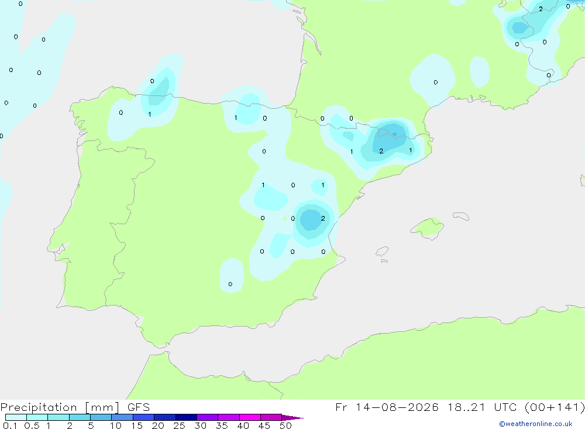Select the 5–10 mm legend color swatch
The image size is (585, 429).
point(101,417)
